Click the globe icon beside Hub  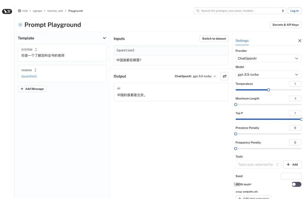20,11
